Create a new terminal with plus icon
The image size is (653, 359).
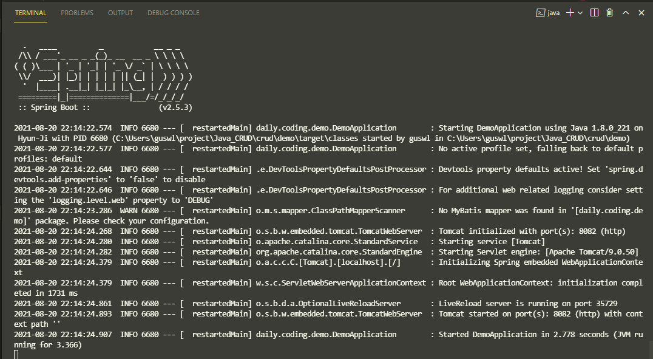[x=570, y=13]
